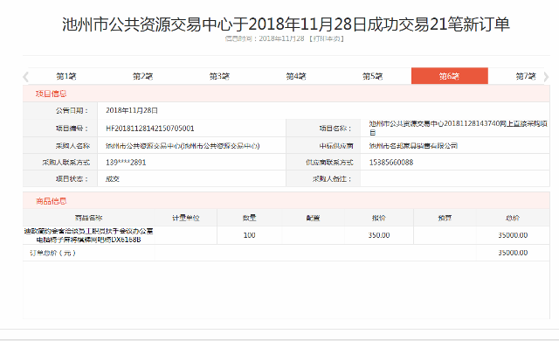Image resolution: width=559 pixels, height=341 pixels.
Task: Click the 订单总价（元） label
Action: point(52,253)
